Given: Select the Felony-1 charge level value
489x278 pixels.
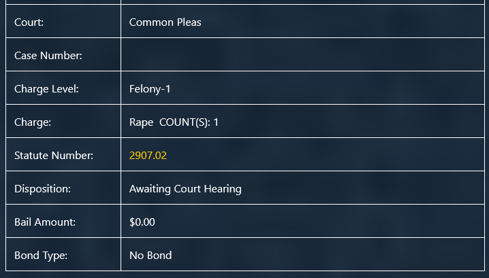Looking at the screenshot, I should 150,89.
